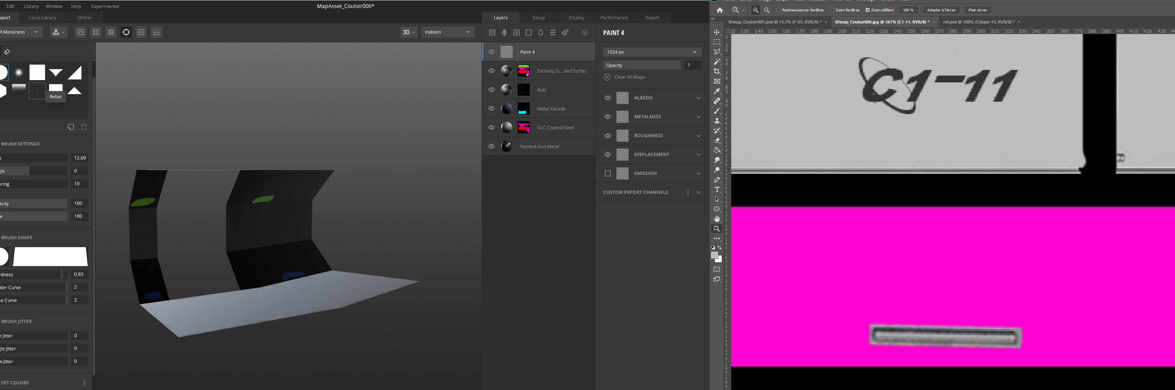Hide the Painted Gun Metal layer
The width and height of the screenshot is (1175, 390).
tap(491, 147)
